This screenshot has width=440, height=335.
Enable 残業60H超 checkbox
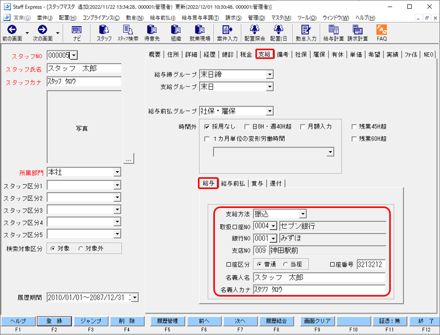point(354,139)
